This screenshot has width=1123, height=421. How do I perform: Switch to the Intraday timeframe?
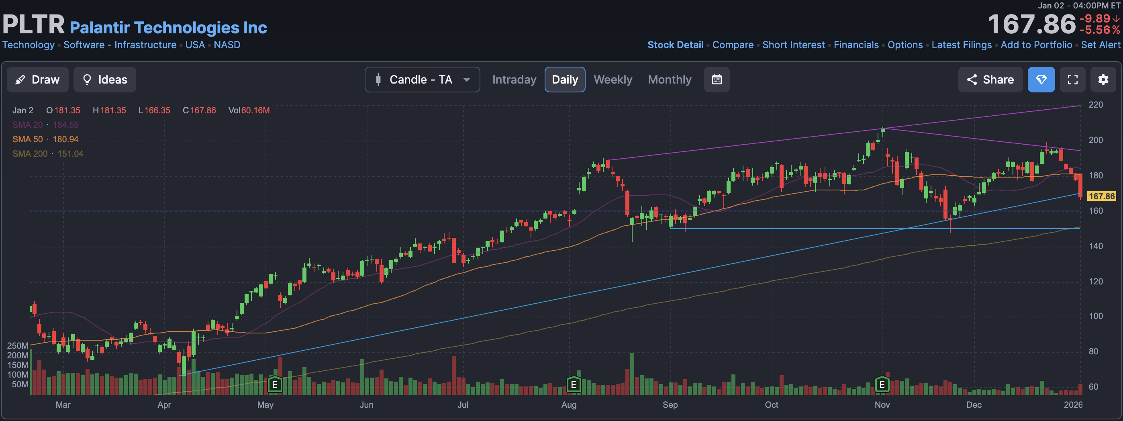514,80
